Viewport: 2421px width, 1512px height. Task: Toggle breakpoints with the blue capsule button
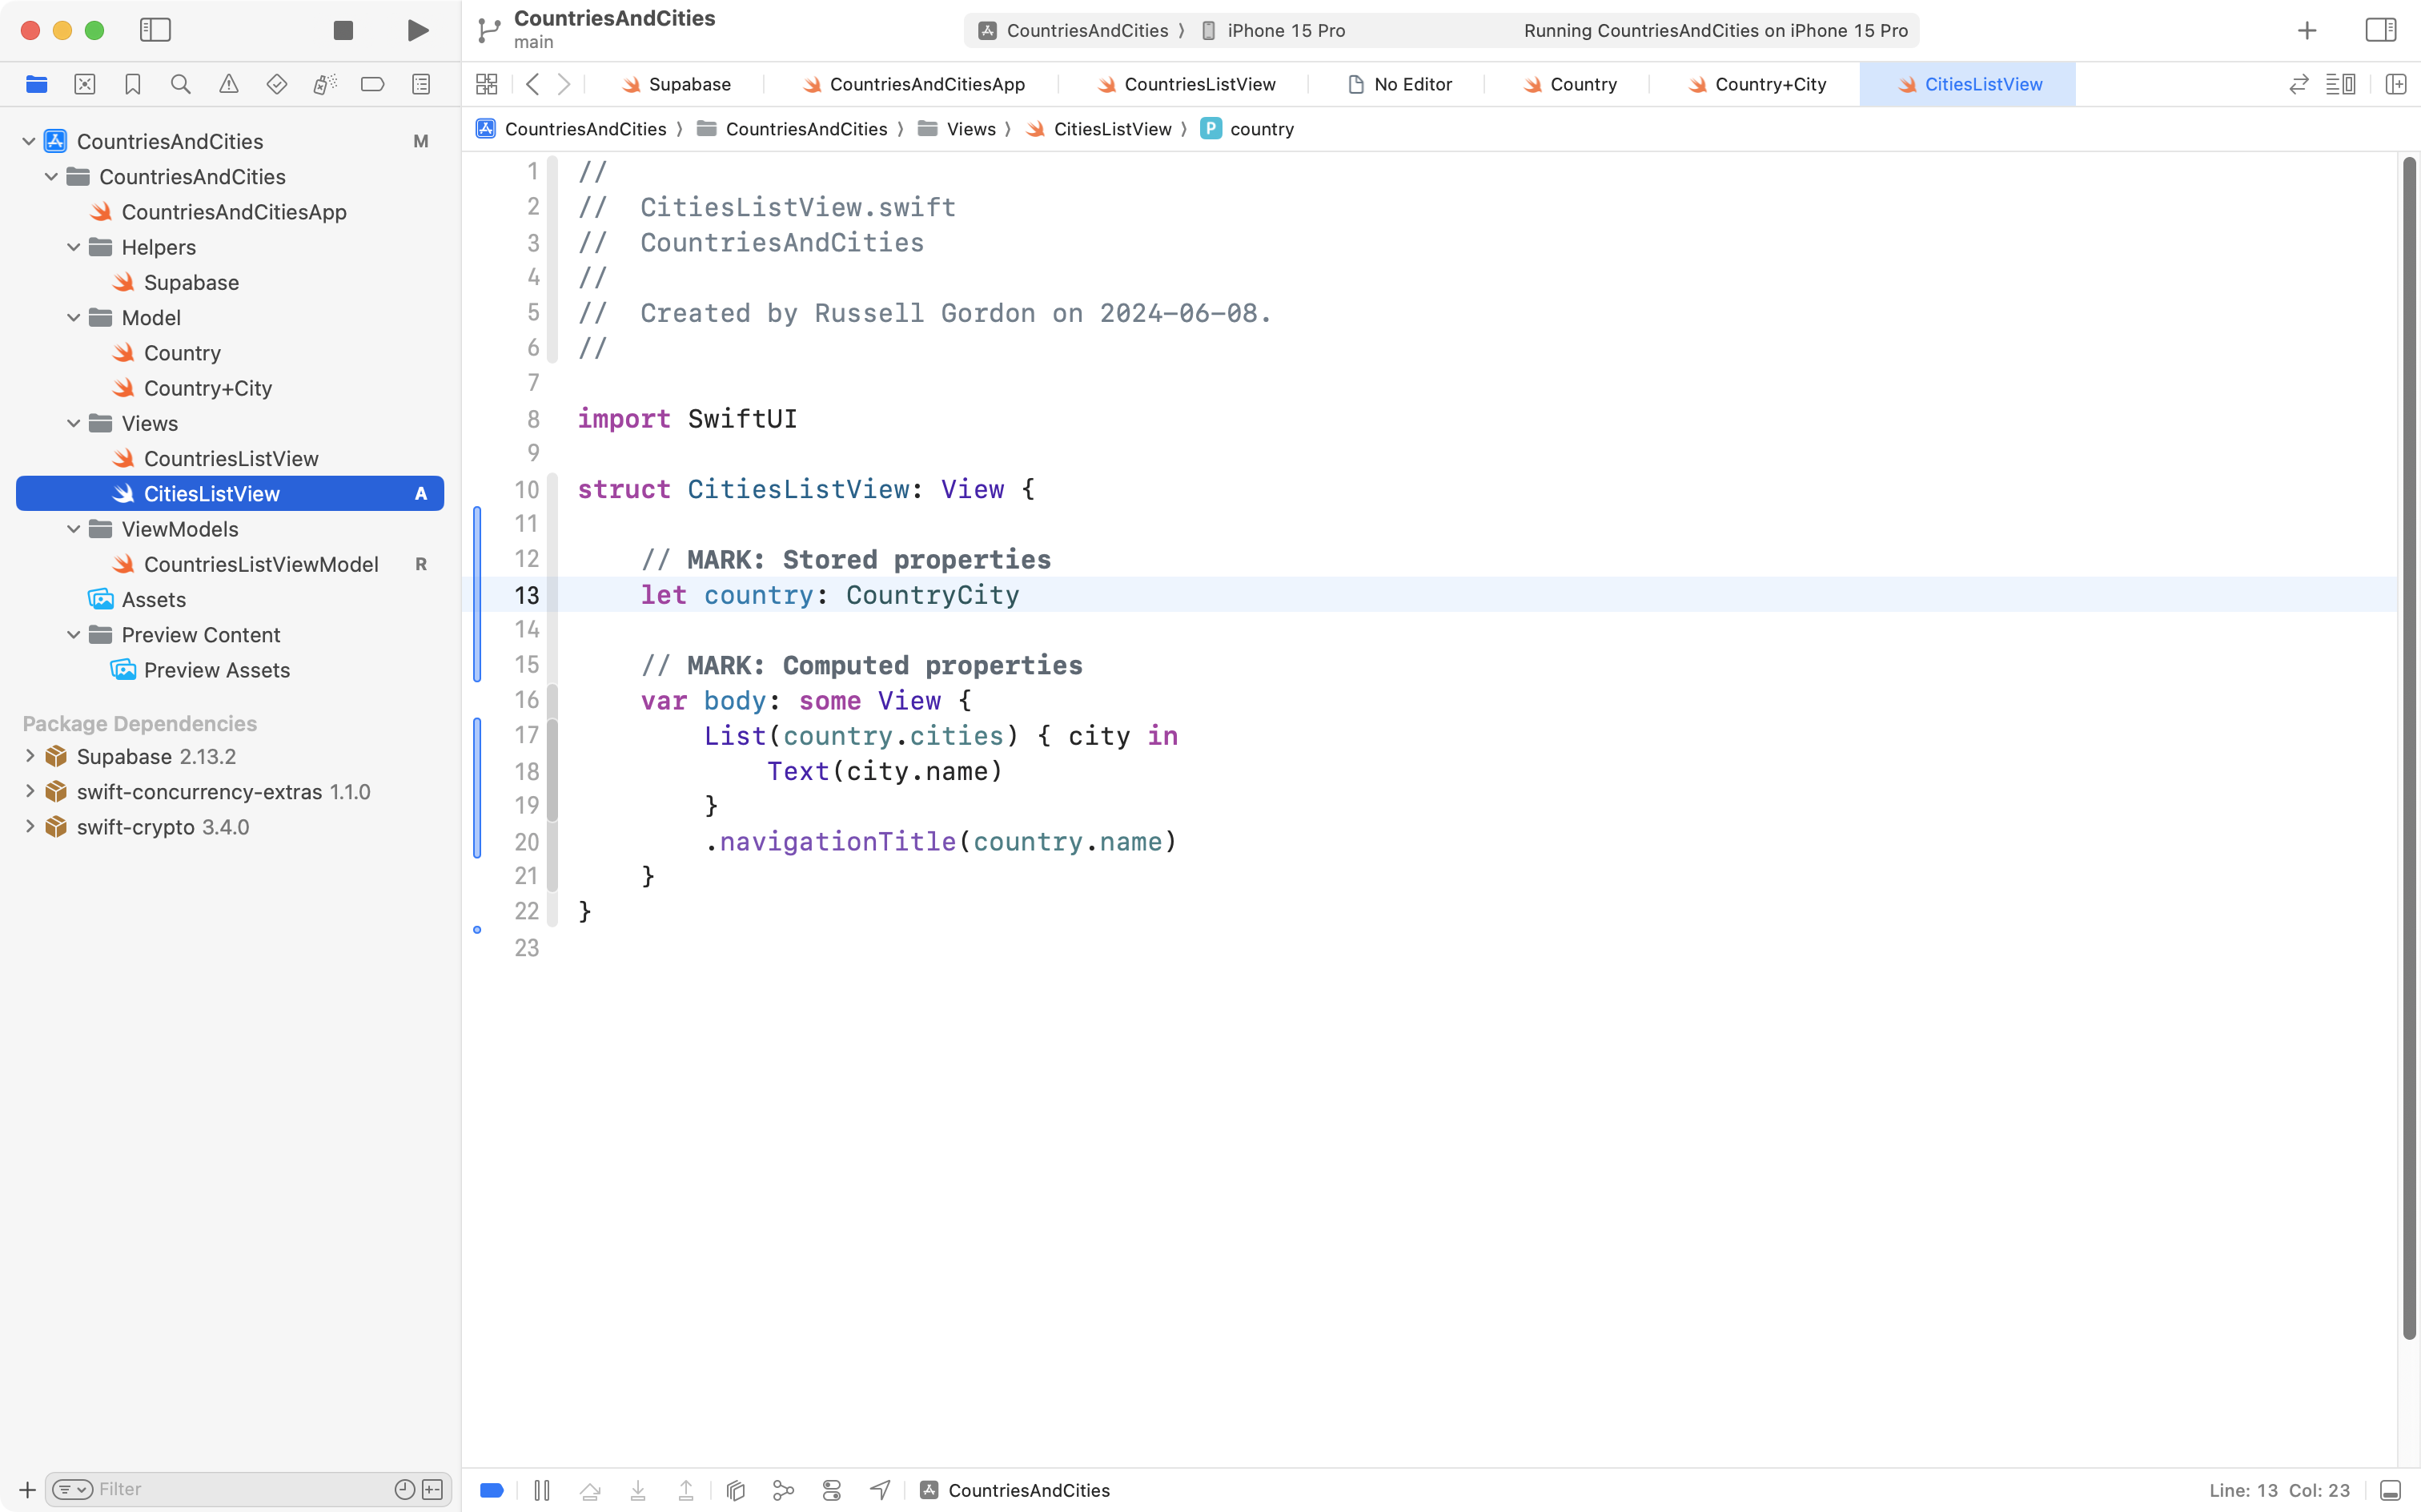point(491,1490)
